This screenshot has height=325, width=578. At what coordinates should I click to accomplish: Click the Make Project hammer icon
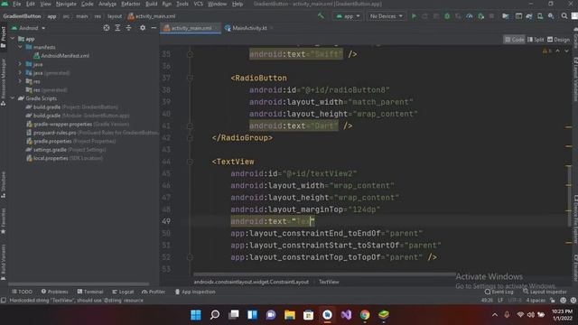pos(322,16)
